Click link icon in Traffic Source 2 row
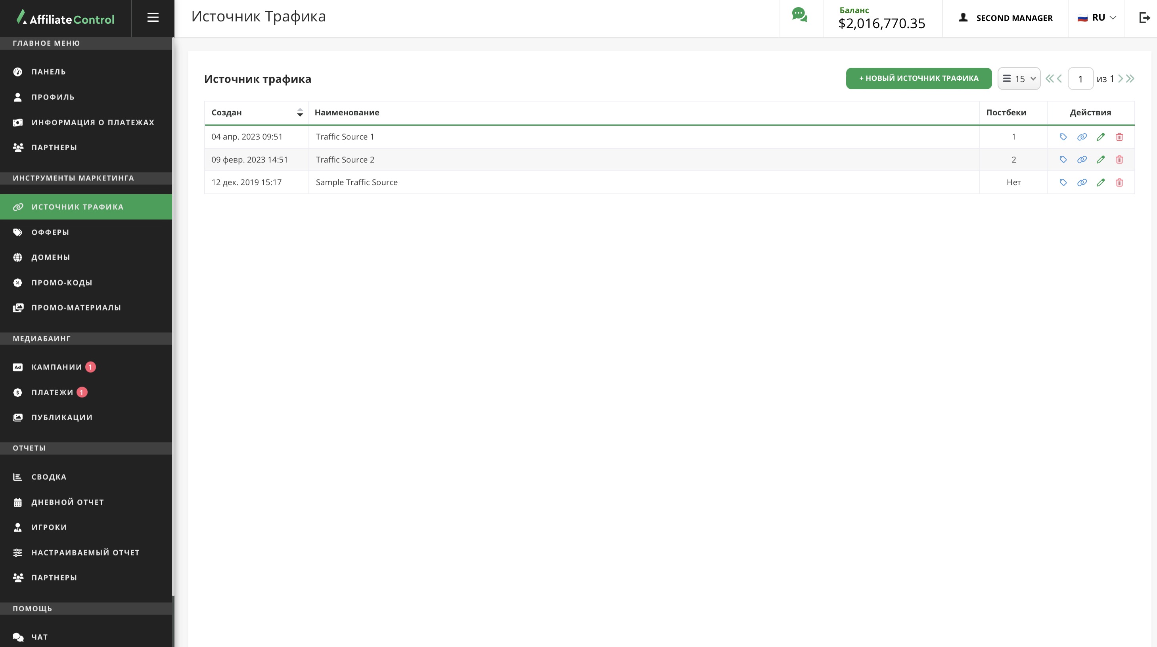Screen dimensions: 1157x647 click(1082, 159)
